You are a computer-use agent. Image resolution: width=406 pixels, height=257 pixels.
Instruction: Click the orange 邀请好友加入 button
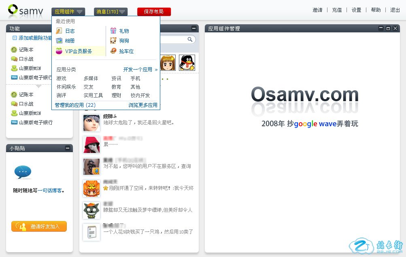pos(39,227)
